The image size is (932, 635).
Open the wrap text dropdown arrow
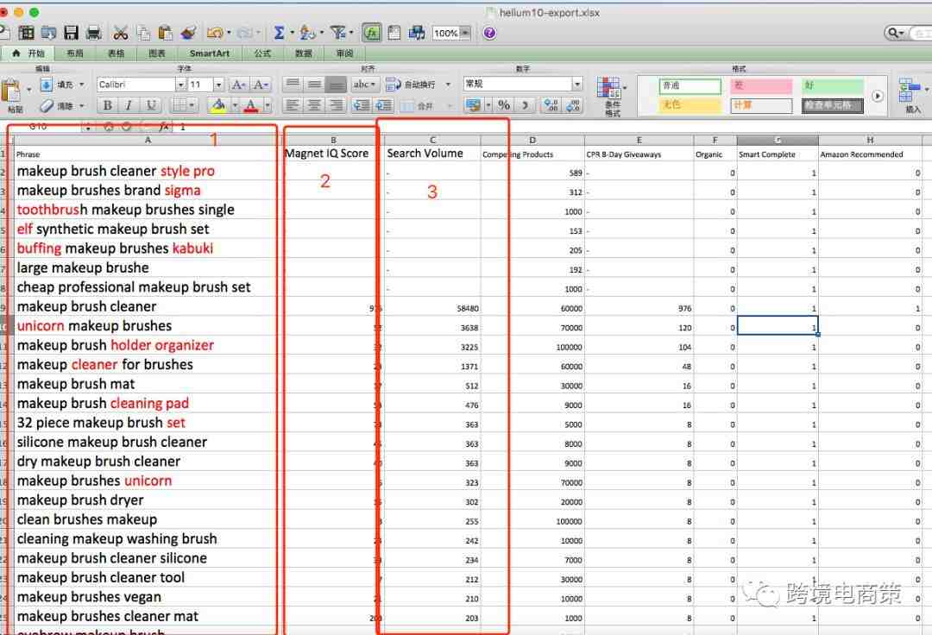pyautogui.click(x=448, y=85)
